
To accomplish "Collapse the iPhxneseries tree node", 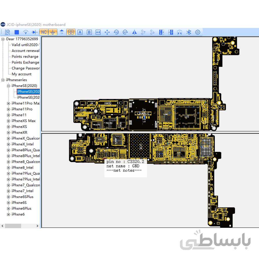I will tap(3, 80).
